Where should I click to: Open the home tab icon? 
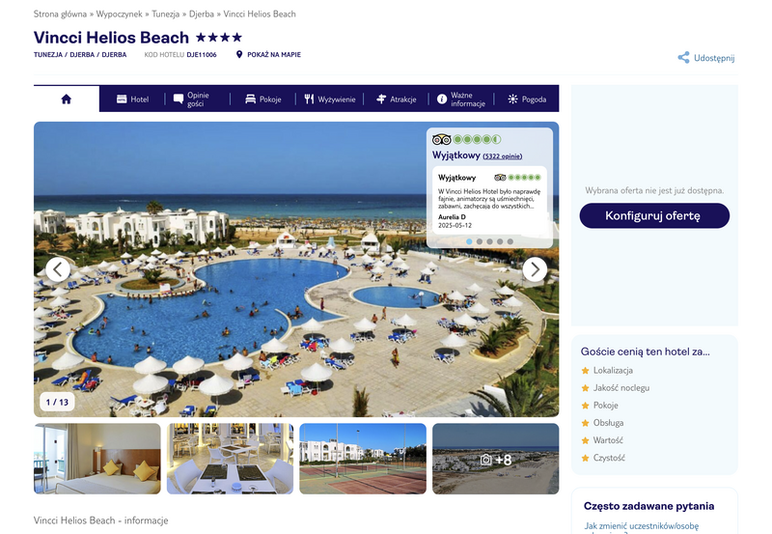[66, 99]
